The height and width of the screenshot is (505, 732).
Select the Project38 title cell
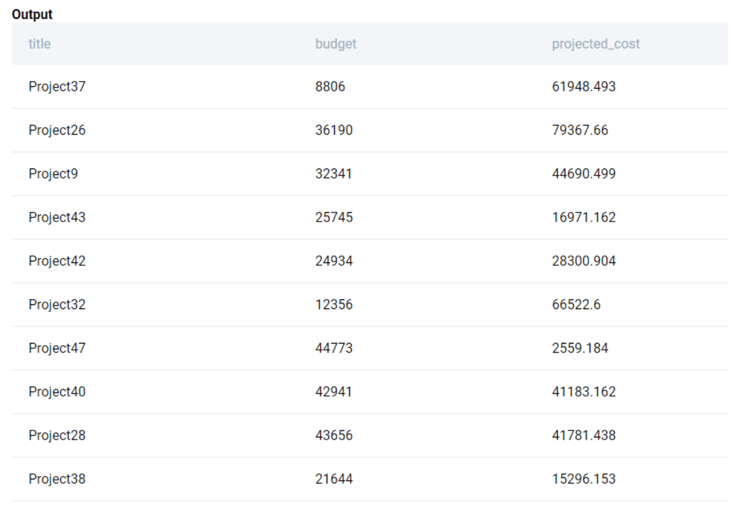click(57, 479)
